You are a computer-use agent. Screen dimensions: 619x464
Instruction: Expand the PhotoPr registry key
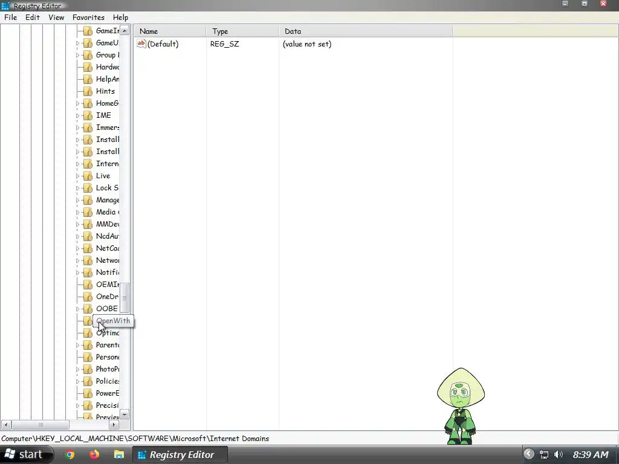[77, 369]
